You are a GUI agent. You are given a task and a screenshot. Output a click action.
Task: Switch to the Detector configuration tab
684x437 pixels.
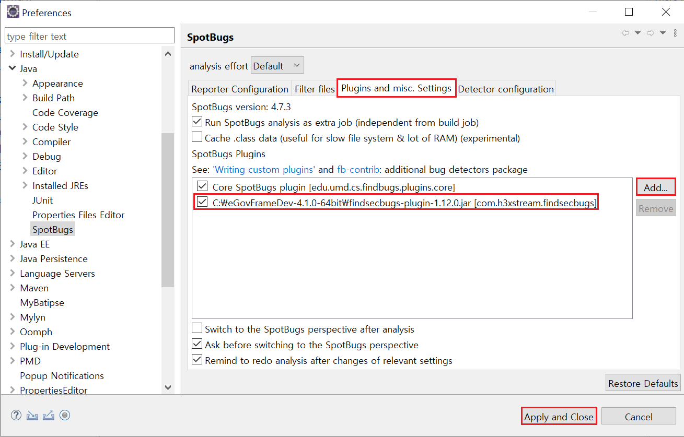click(x=505, y=89)
